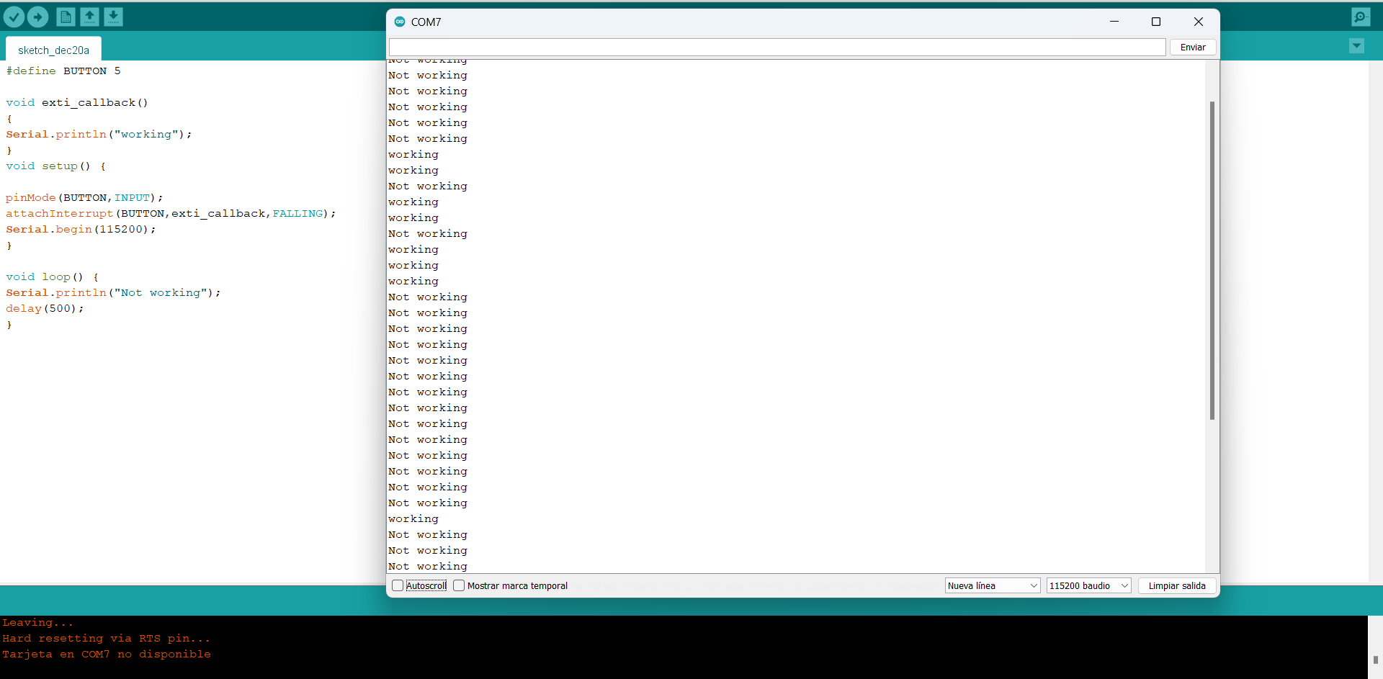Click the COM7 icon in the monitor title bar
Viewport: 1383px width, 679px height.
coord(400,22)
